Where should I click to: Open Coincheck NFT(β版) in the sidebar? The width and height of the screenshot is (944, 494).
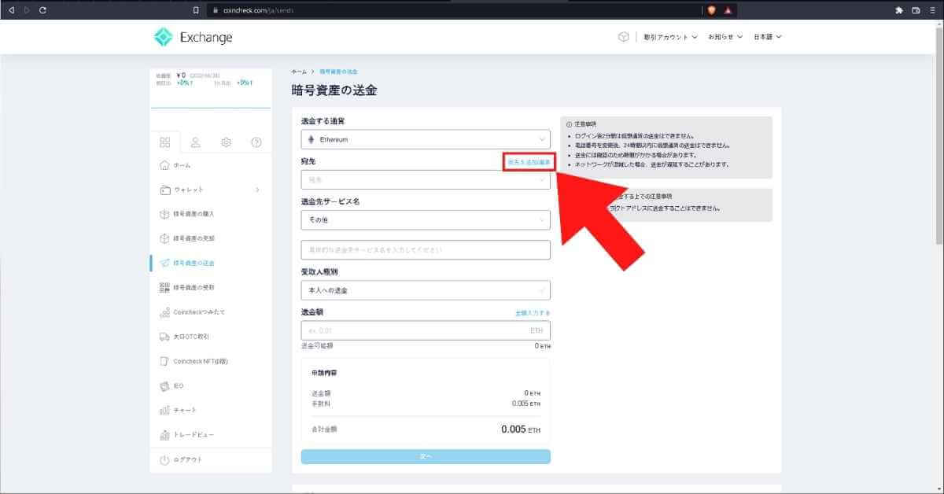[x=210, y=361]
